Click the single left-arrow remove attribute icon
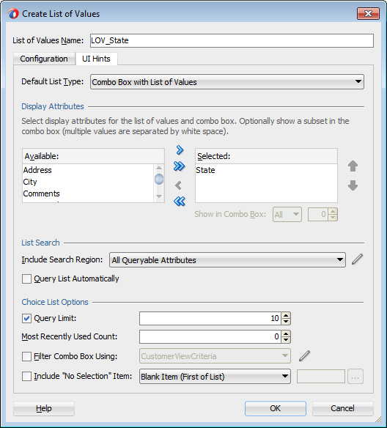This screenshot has height=428, width=387. [x=178, y=185]
